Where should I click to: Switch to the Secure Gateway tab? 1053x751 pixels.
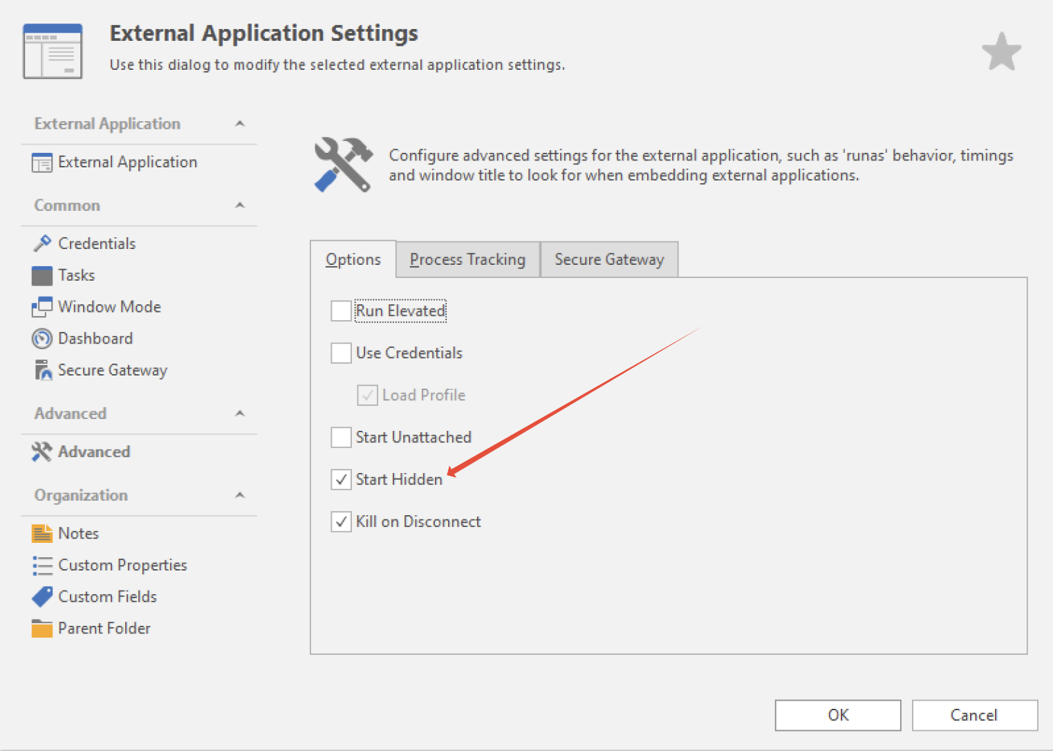pos(608,260)
